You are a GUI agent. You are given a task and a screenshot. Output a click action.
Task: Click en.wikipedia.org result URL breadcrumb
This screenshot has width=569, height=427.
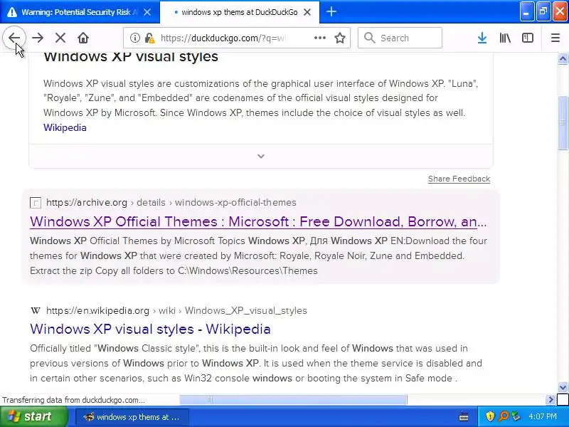[176, 310]
